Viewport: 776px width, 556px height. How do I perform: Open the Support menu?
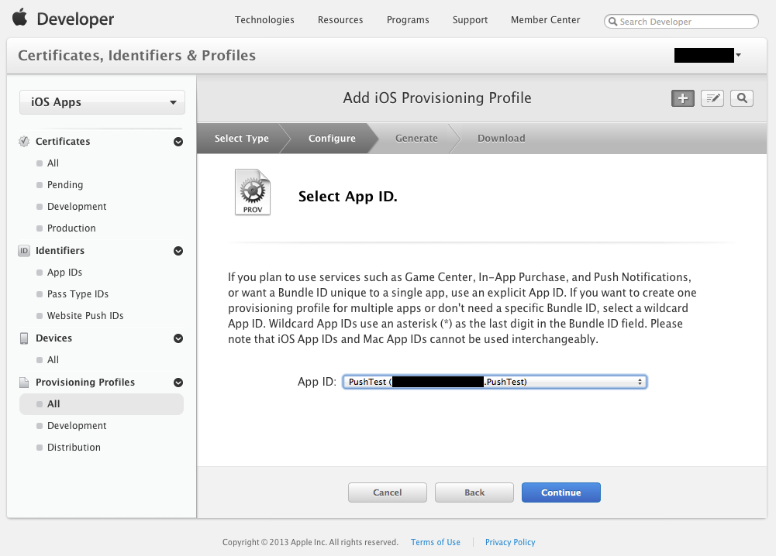pyautogui.click(x=470, y=20)
